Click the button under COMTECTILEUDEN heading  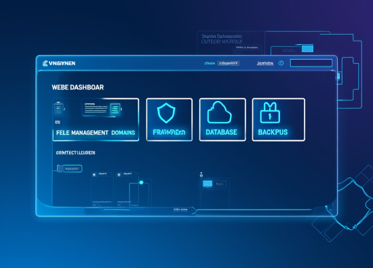click(70, 168)
